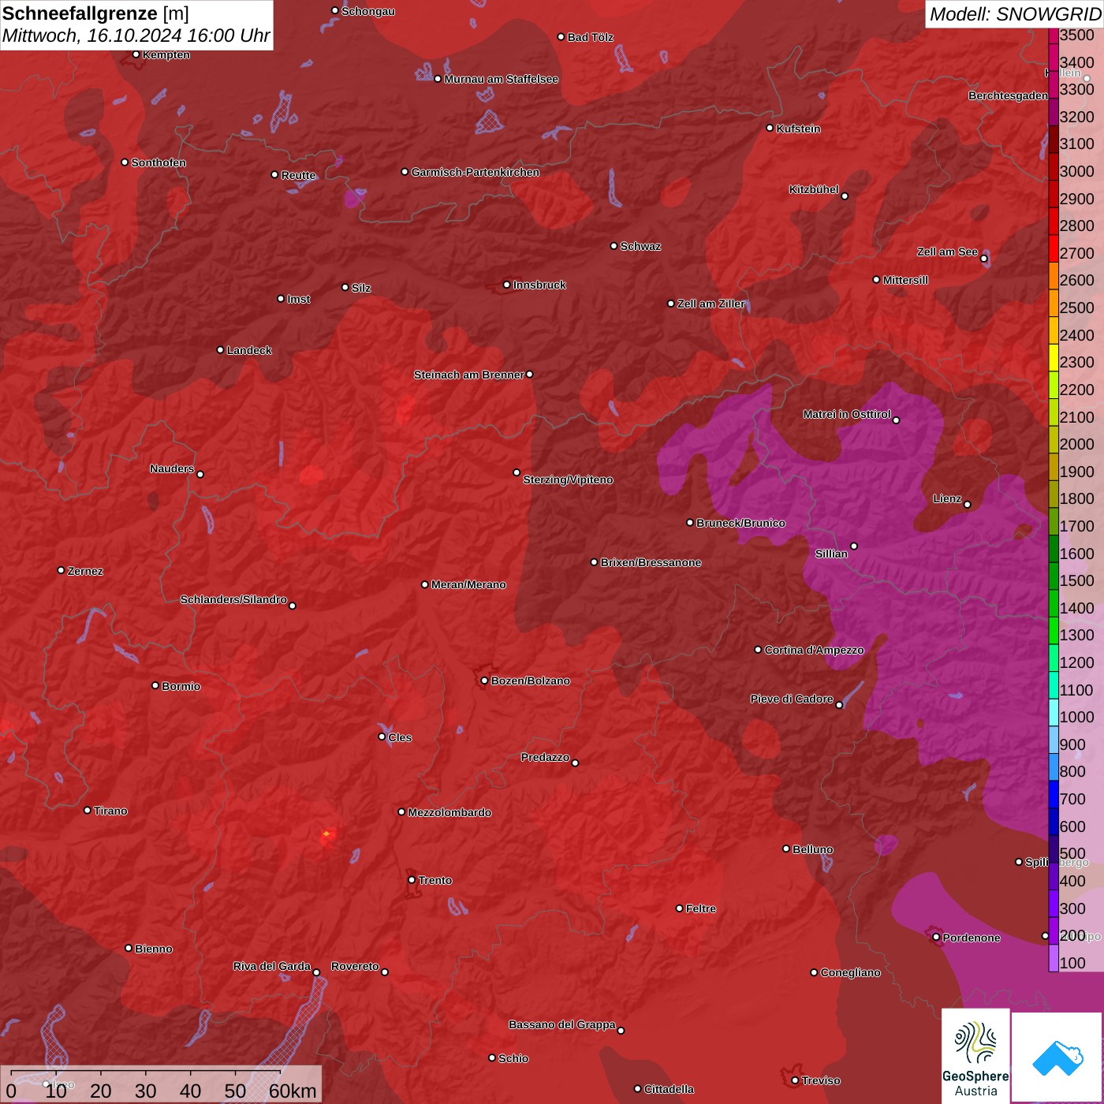This screenshot has height=1104, width=1104.
Task: Click the 60km distance scale bar
Action: tap(162, 1085)
